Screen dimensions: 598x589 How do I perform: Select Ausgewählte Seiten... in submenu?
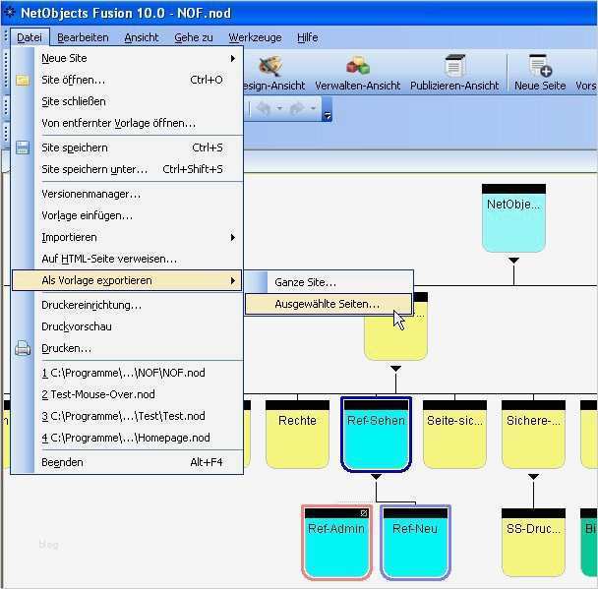pos(329,304)
